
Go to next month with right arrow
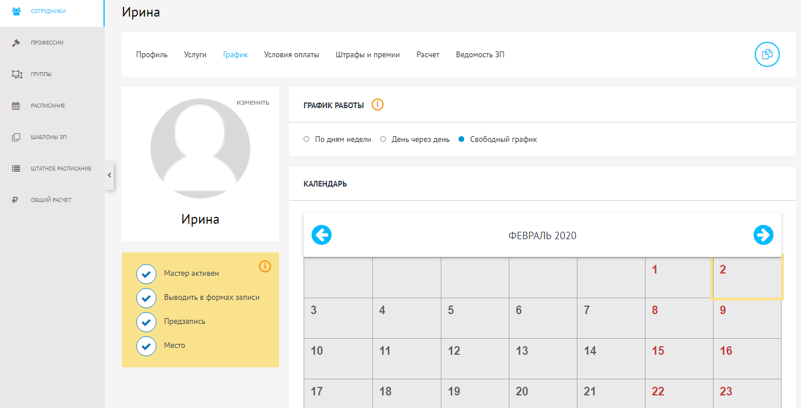763,235
